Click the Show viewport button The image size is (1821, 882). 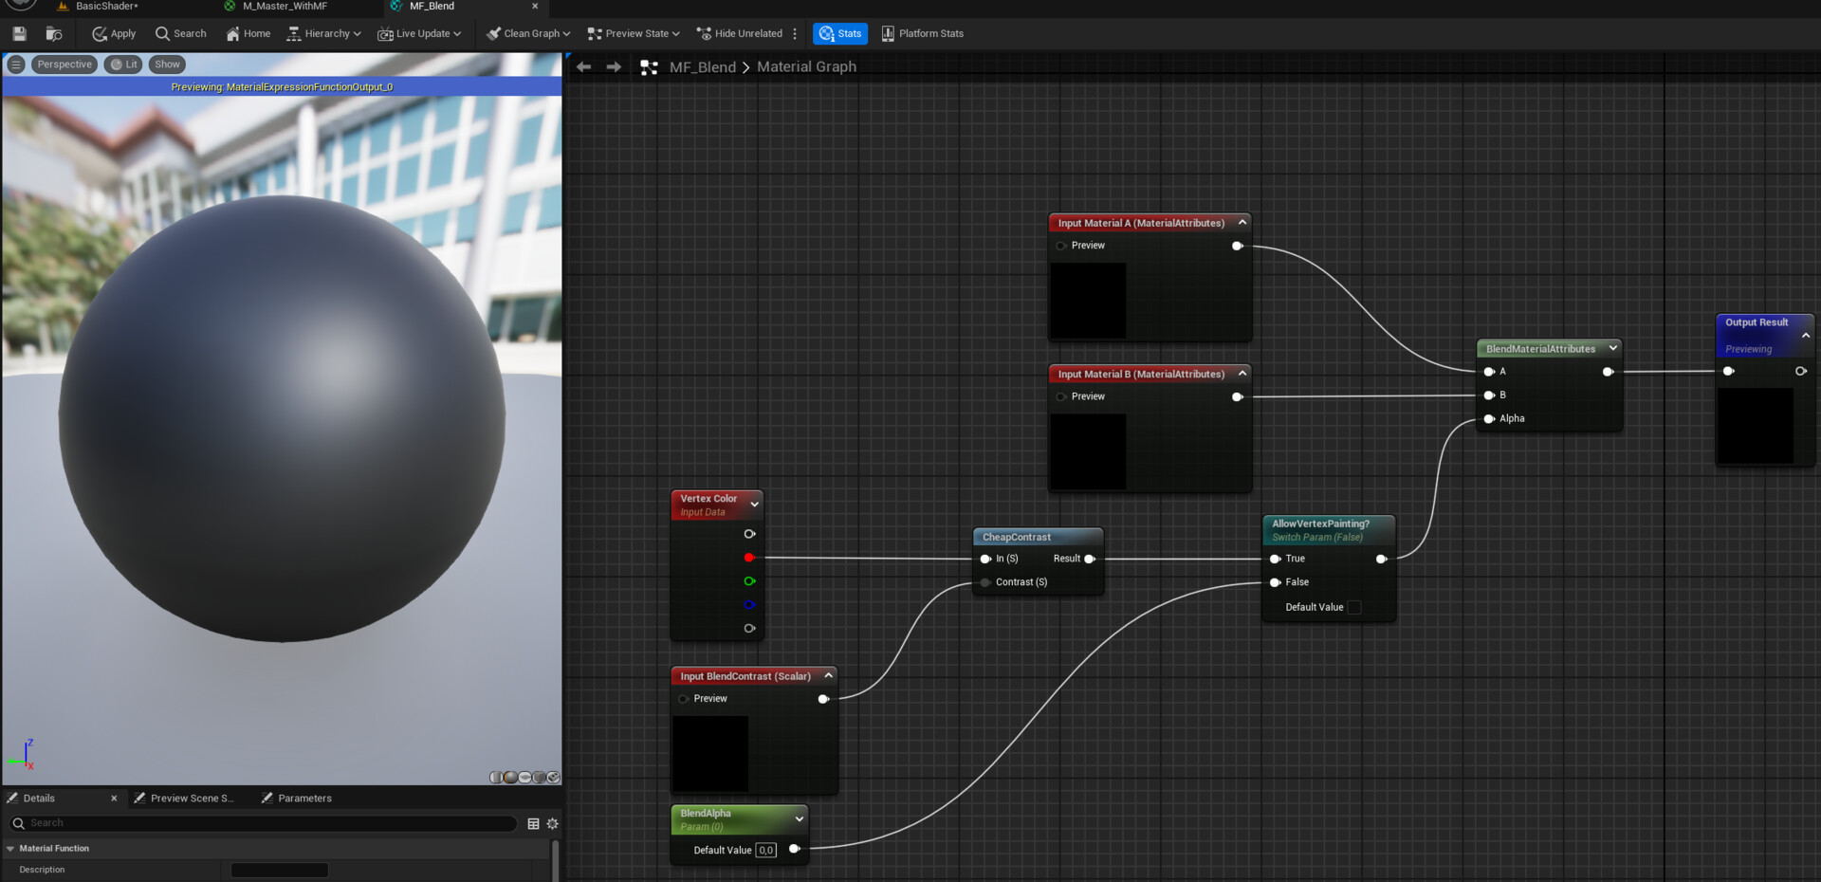click(x=167, y=64)
